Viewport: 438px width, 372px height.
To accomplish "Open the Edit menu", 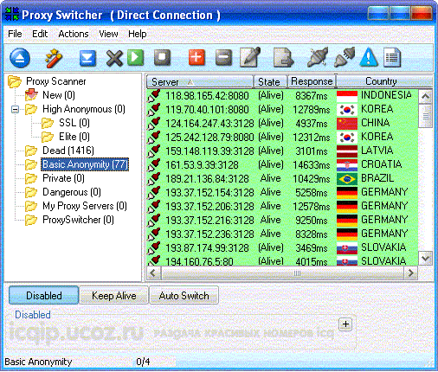I will (40, 34).
